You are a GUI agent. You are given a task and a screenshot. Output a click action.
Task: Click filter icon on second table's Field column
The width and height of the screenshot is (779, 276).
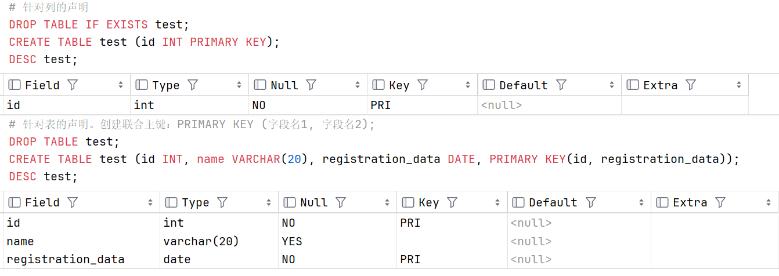73,202
